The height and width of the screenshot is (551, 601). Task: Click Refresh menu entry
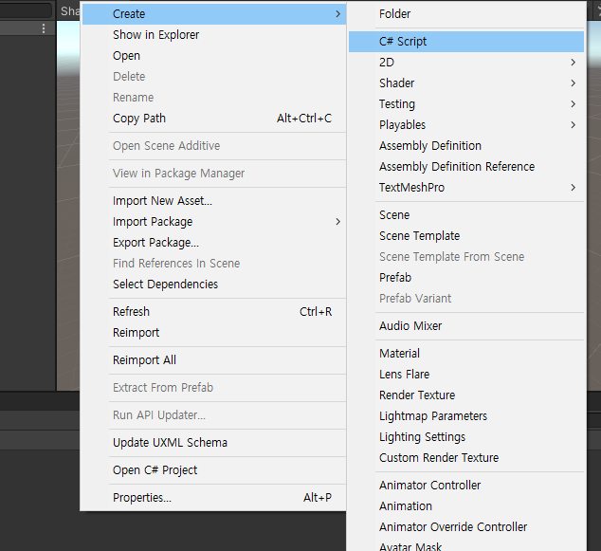pos(214,312)
